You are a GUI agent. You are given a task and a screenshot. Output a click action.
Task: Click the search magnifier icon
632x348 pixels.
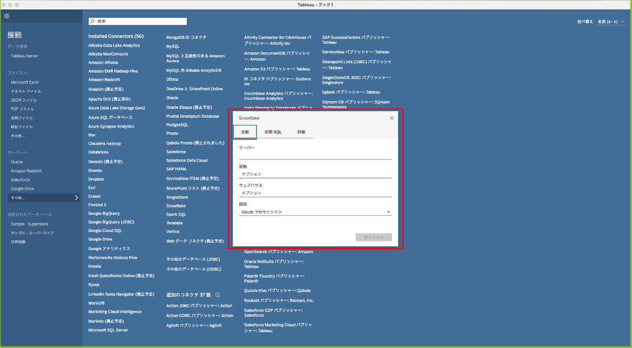pyautogui.click(x=92, y=22)
